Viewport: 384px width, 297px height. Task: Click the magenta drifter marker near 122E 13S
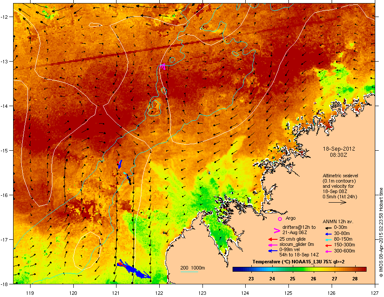(163, 66)
